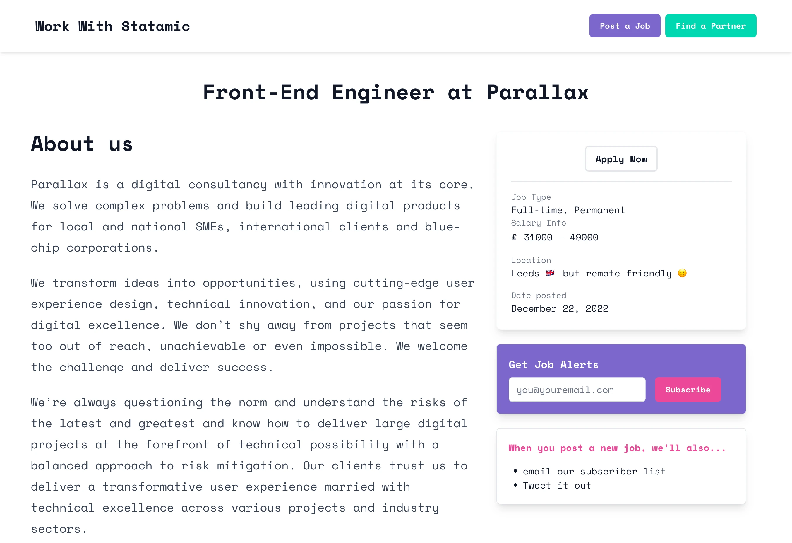Screen dimensions: 792x543
Task: Click the Work With Statamic logo
Action: 112,26
